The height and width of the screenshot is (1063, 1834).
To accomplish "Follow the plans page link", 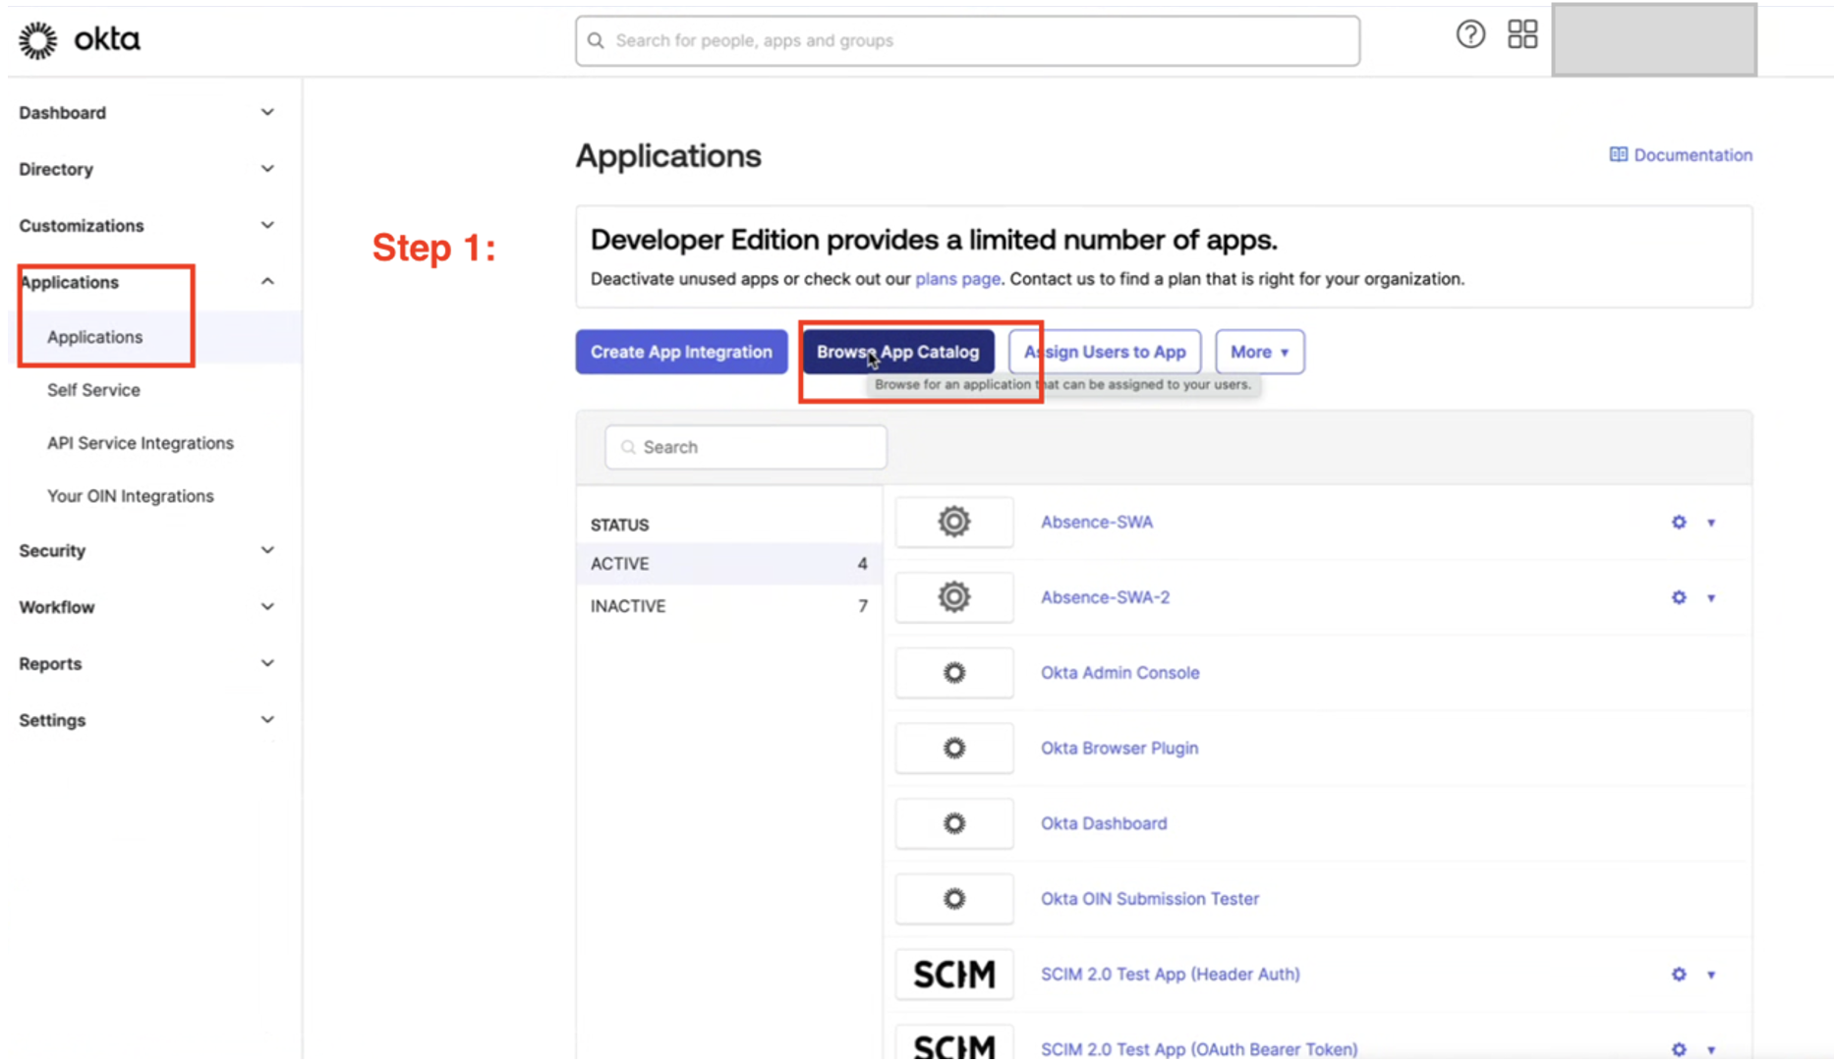I will coord(957,279).
